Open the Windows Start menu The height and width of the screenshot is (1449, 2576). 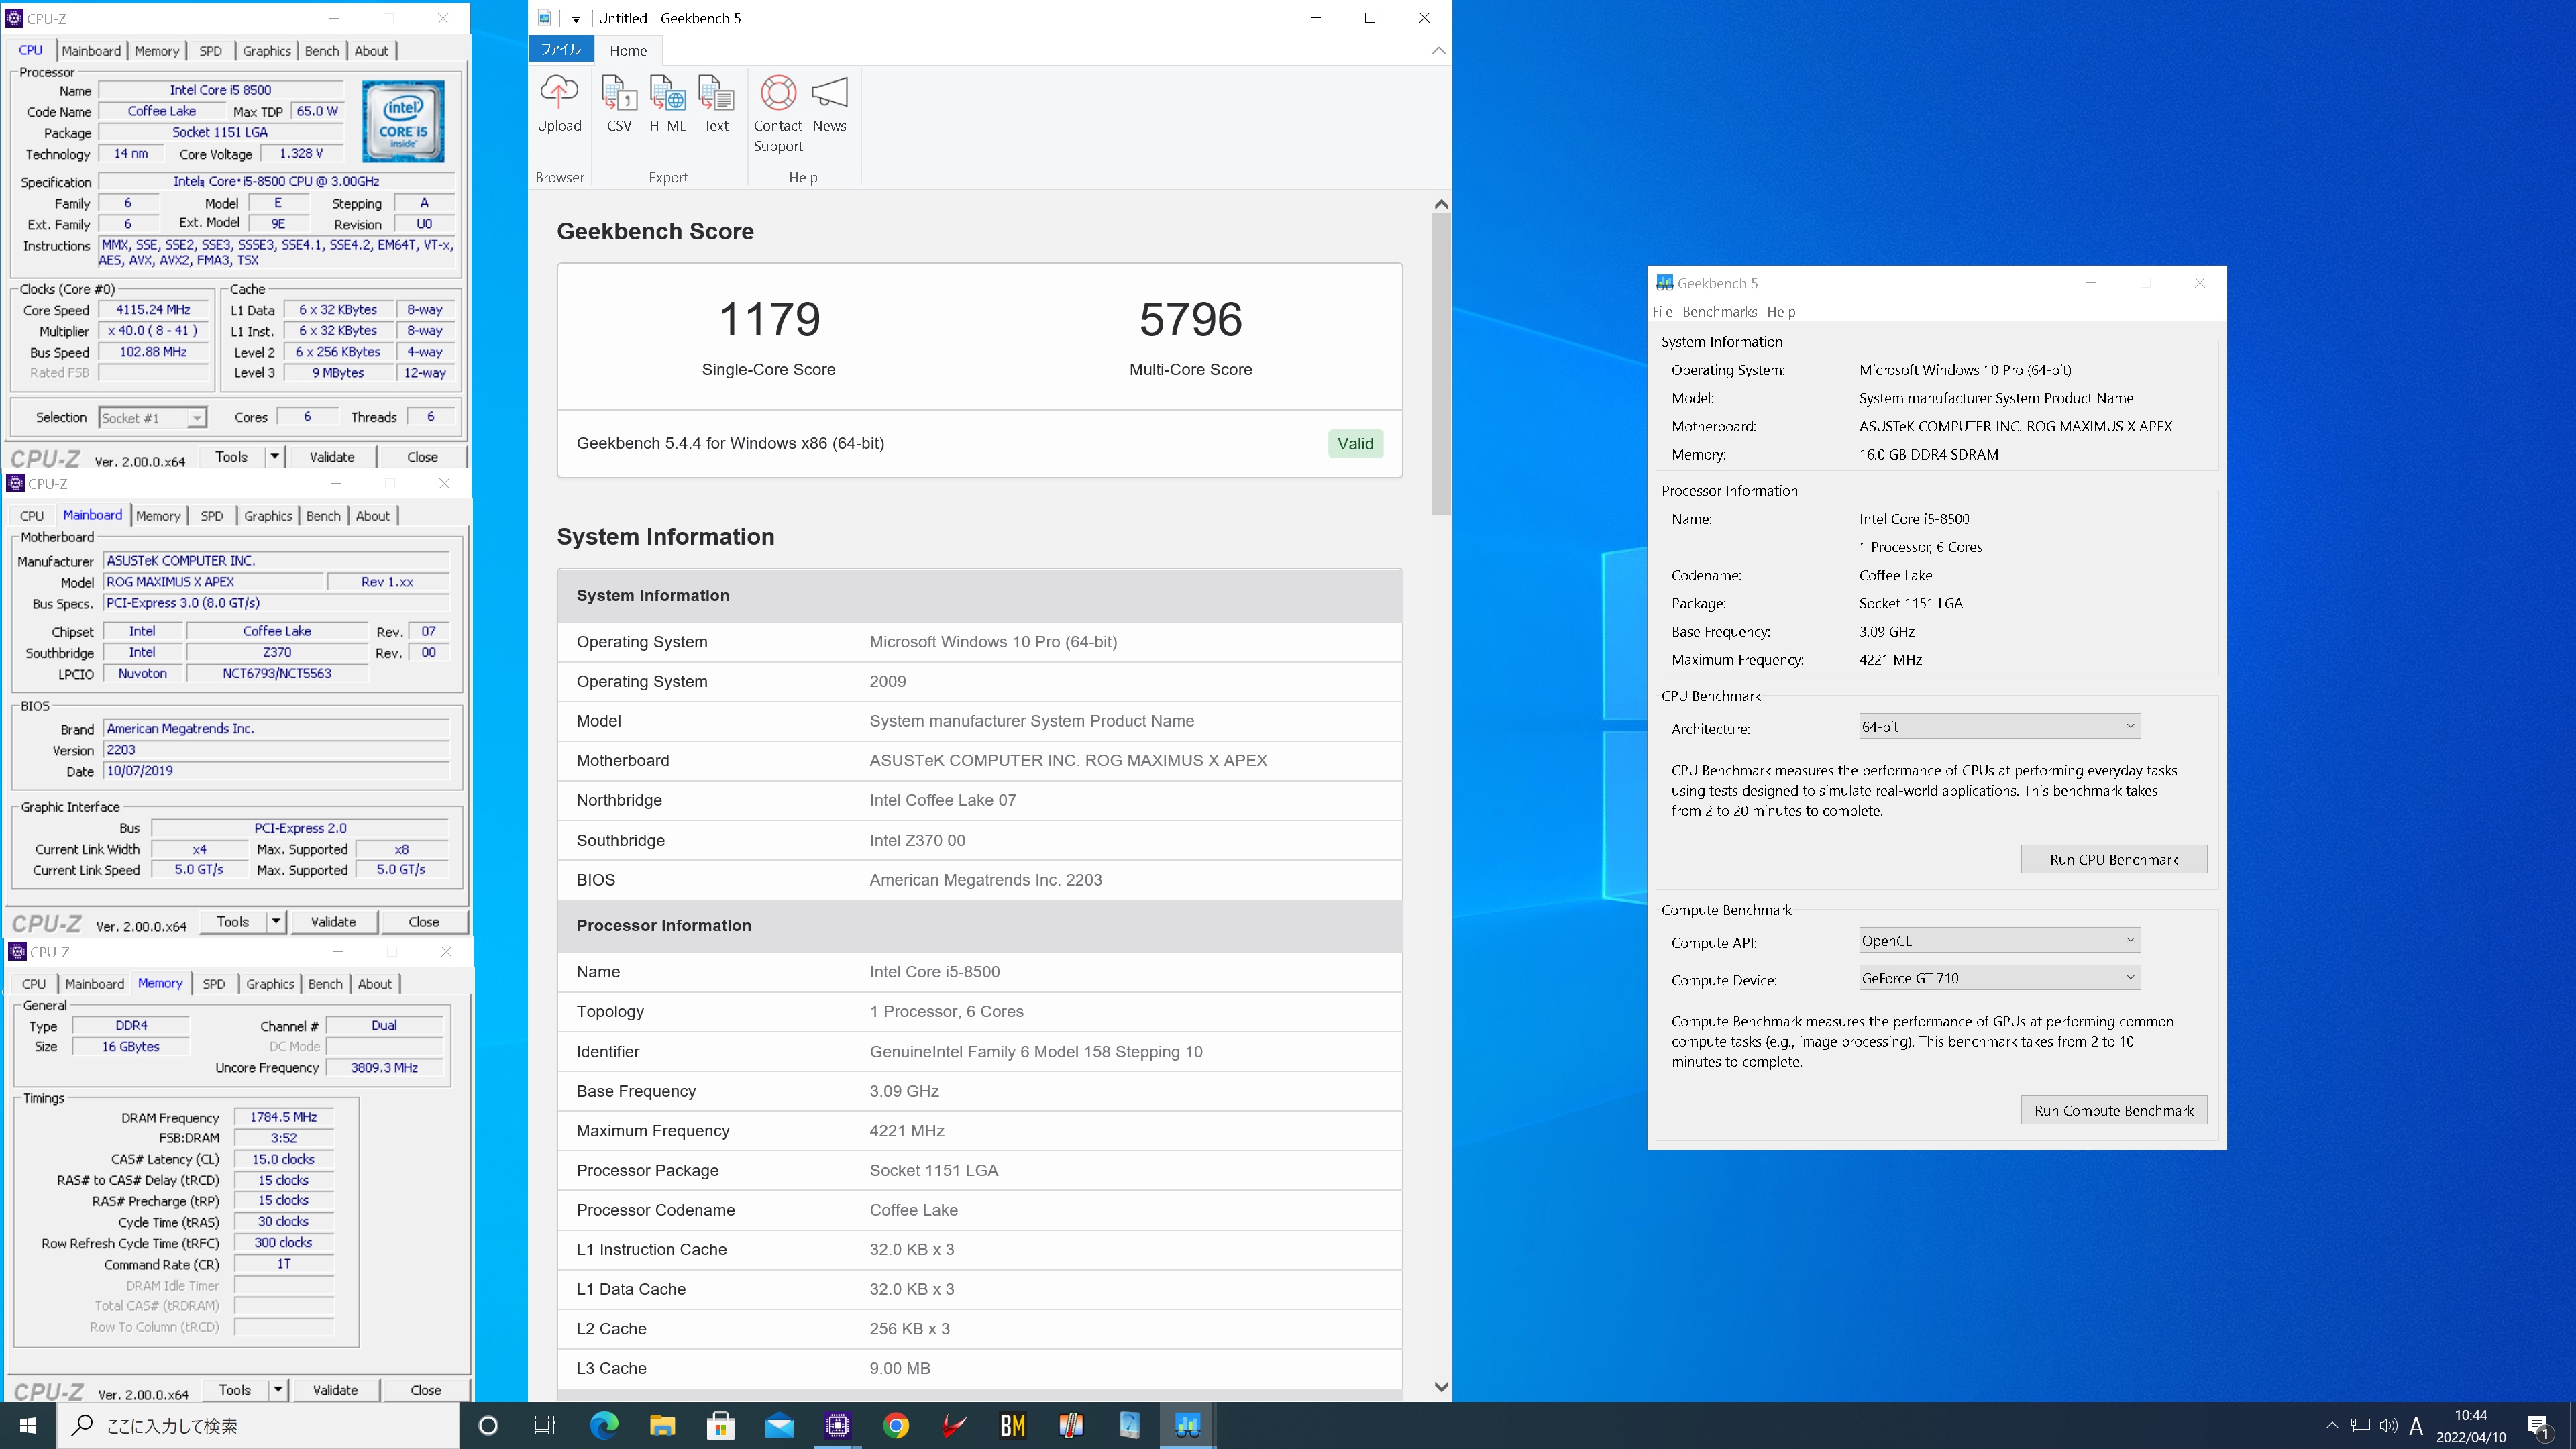point(28,1425)
